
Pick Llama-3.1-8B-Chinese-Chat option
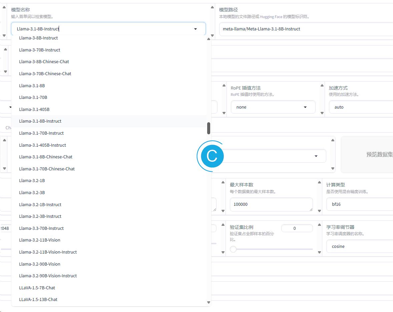pyautogui.click(x=109, y=157)
